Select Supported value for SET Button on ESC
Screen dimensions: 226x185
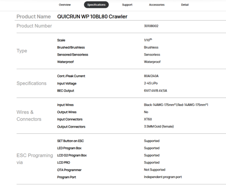152,141
